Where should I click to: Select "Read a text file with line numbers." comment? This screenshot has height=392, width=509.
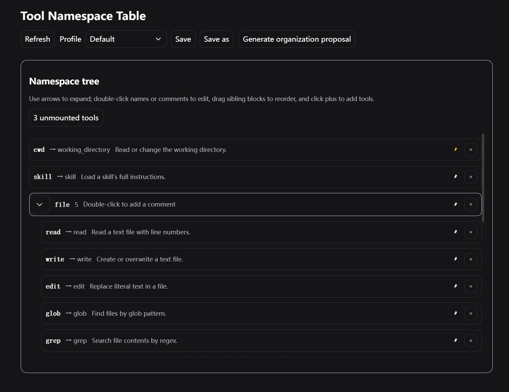coord(141,232)
